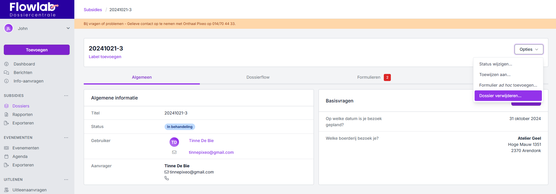Click the 'Label toevoegen' link
Viewport: 556px width, 194px height.
coord(105,57)
